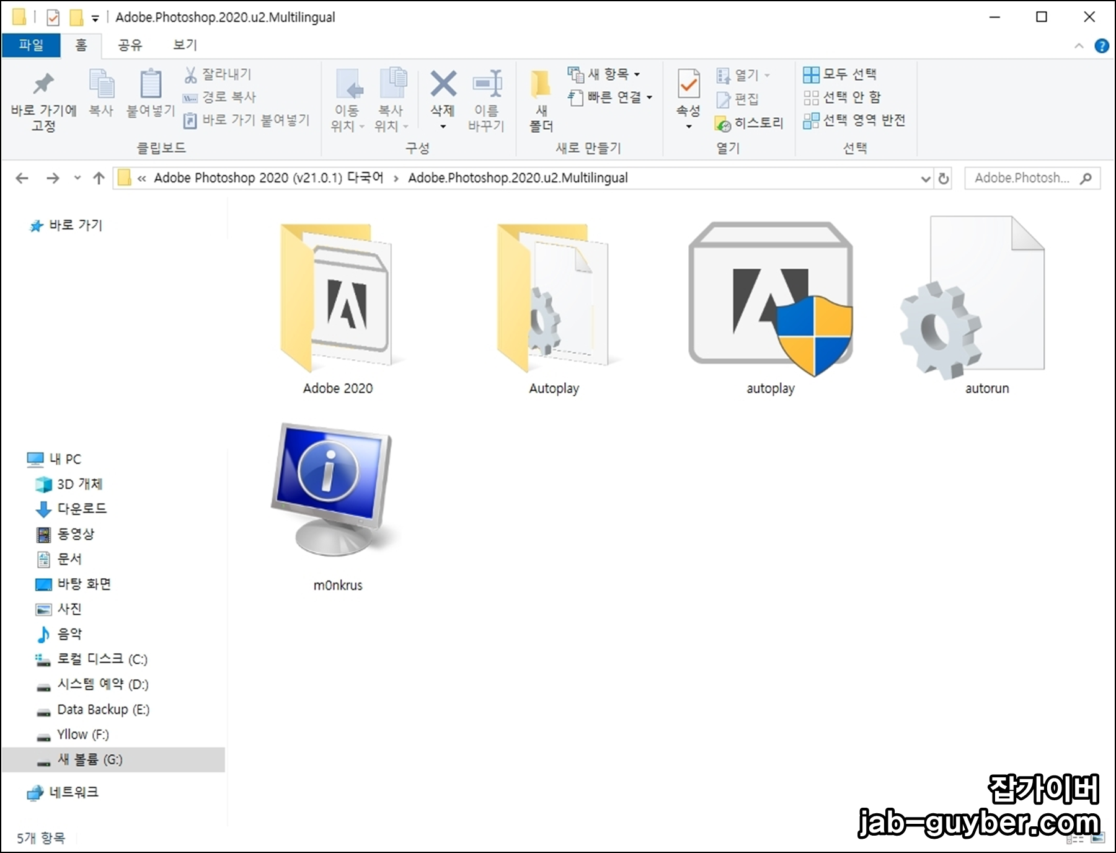1116x853 pixels.
Task: Open Yllow (F:) drive
Action: click(73, 735)
